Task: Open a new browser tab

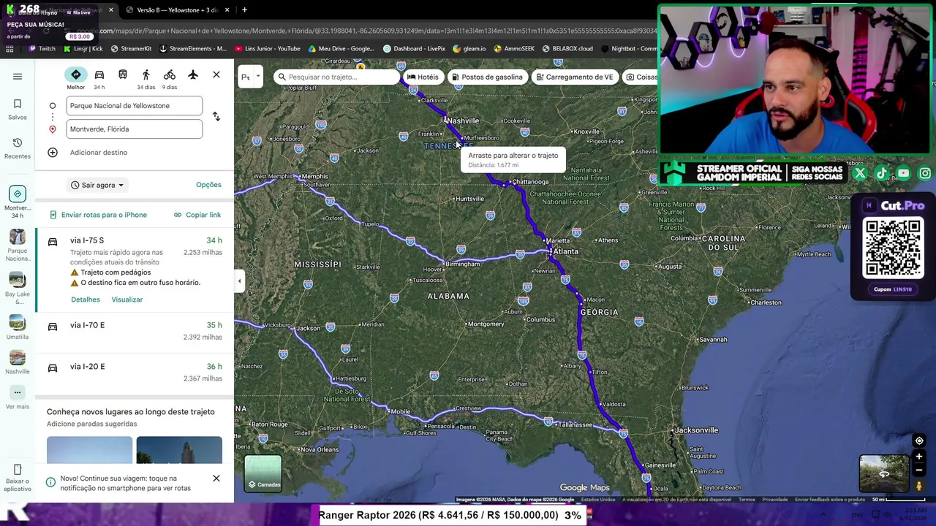Action: coord(244,10)
